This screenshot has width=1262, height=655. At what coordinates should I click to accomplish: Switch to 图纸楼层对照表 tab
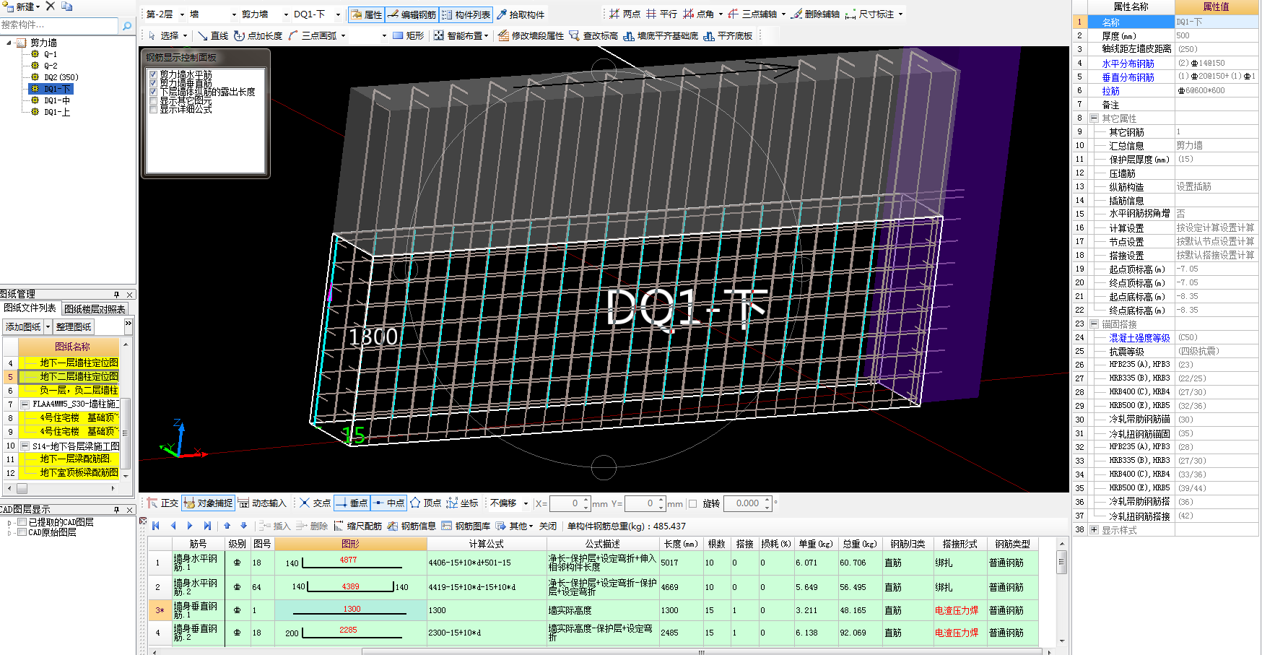pos(95,309)
